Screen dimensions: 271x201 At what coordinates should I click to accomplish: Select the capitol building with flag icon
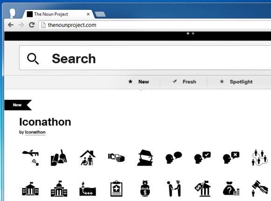click(x=59, y=188)
